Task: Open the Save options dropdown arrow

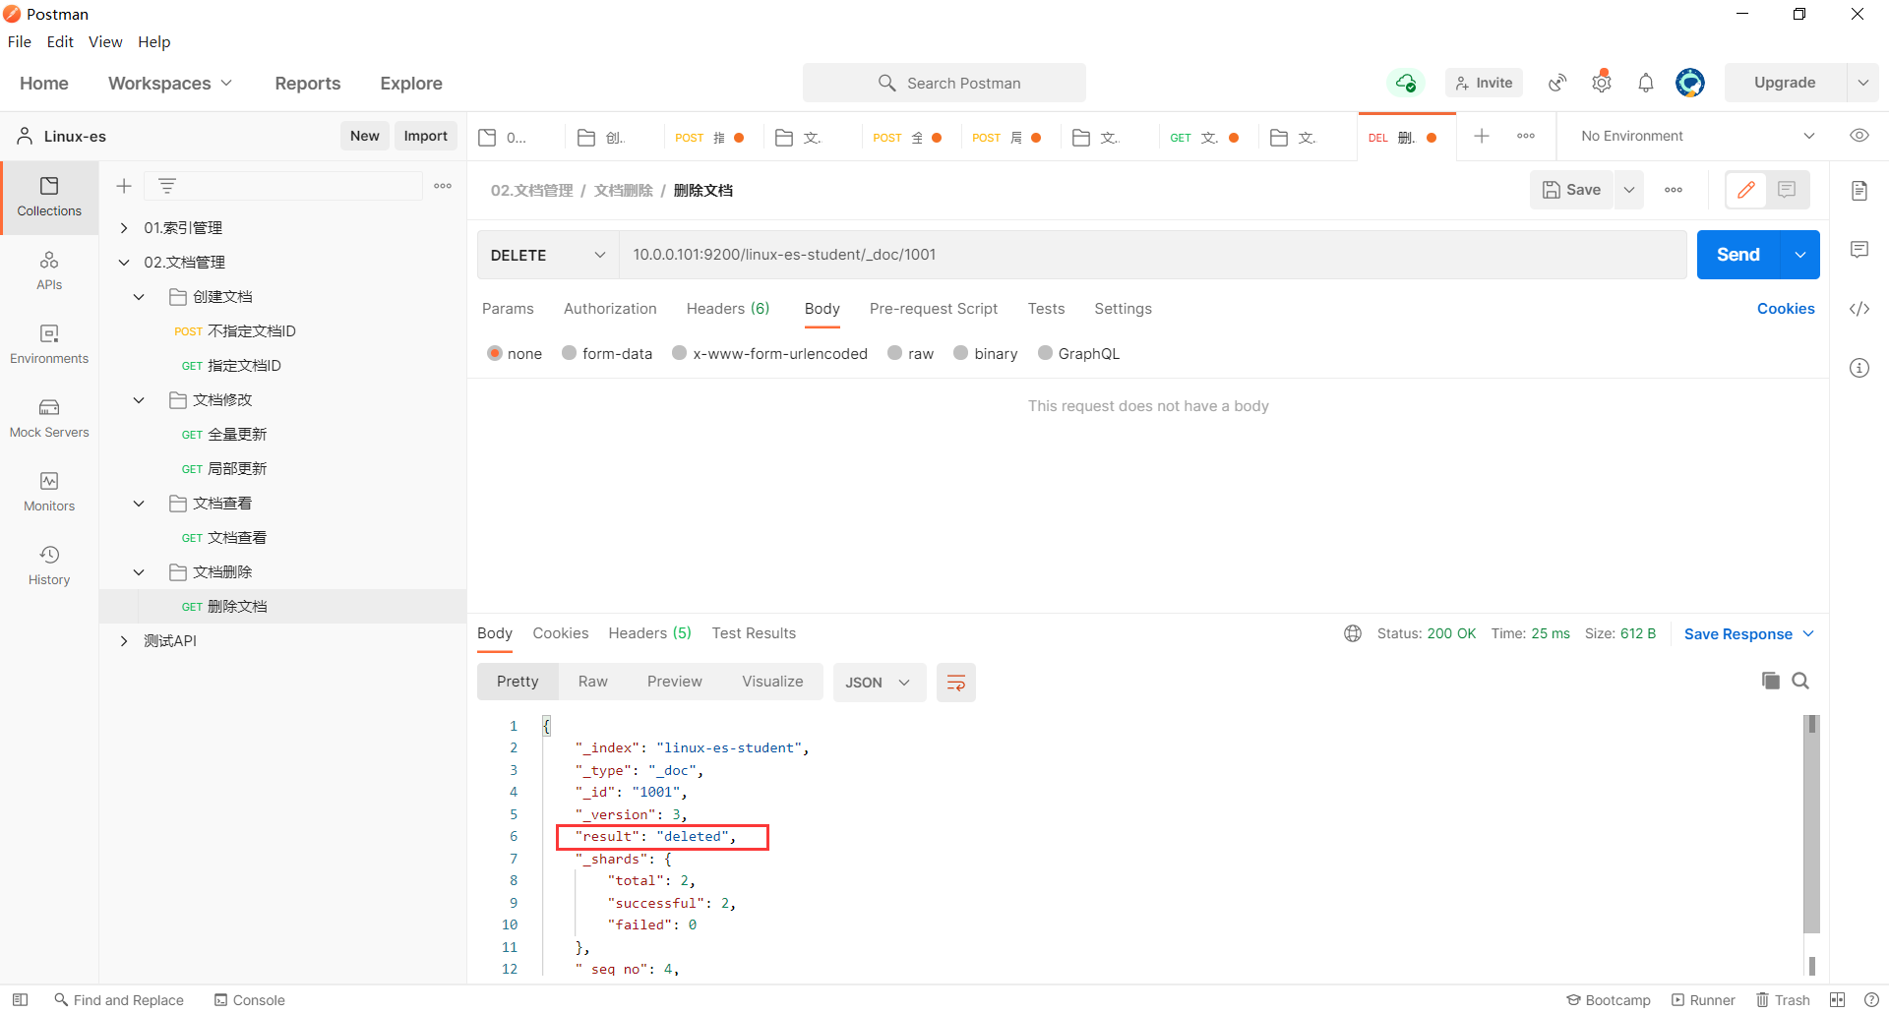Action: (x=1629, y=190)
